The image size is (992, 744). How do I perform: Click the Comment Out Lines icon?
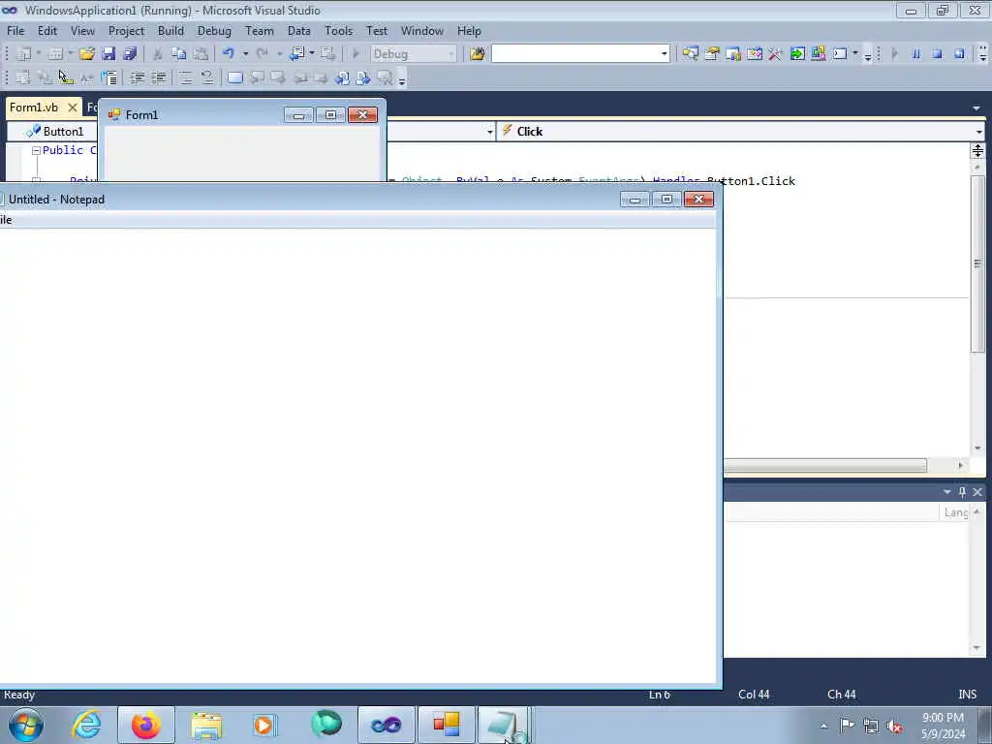[x=185, y=77]
